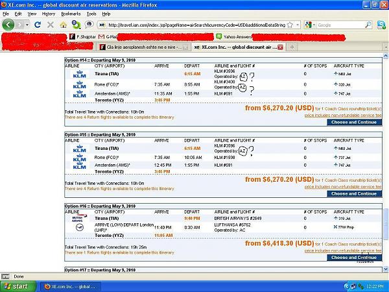Click service fee link in Option #15
The width and height of the screenshot is (389, 292).
click(343, 187)
